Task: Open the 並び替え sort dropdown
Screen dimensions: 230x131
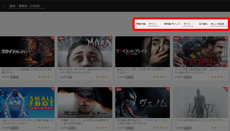Action: (219, 24)
